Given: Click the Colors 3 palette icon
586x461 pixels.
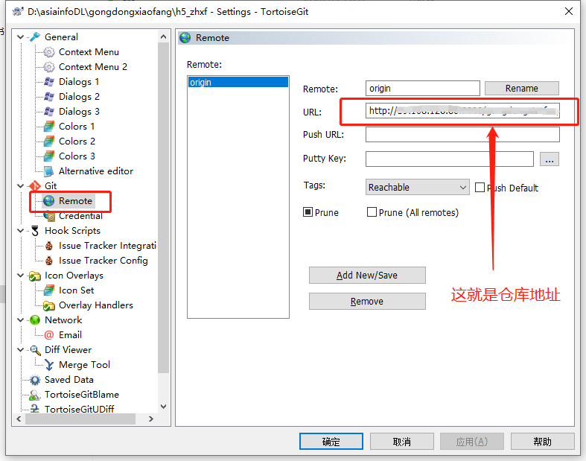Looking at the screenshot, I should point(49,156).
